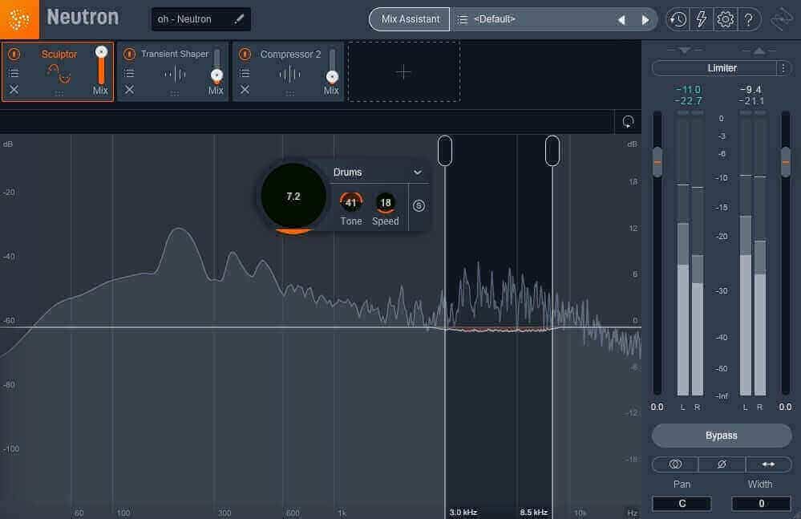Click the input peak reading -11.0
The height and width of the screenshot is (519, 801).
[x=688, y=89]
